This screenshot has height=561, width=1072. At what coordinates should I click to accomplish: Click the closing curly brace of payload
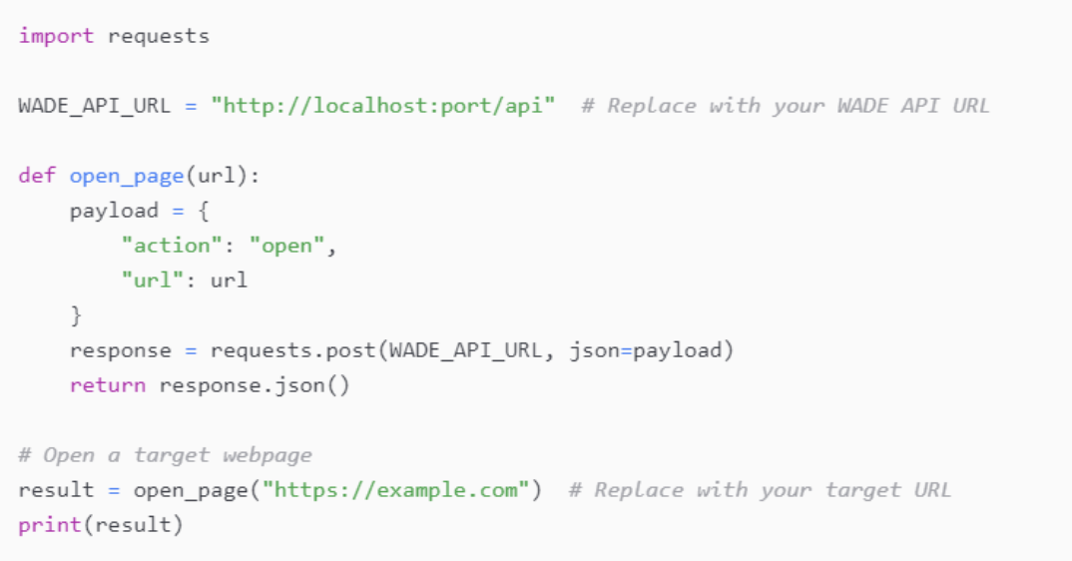tap(76, 315)
